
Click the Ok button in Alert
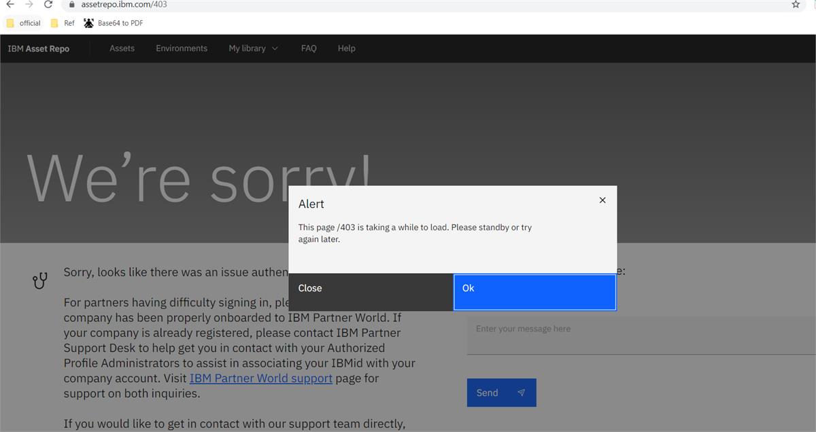coord(535,292)
